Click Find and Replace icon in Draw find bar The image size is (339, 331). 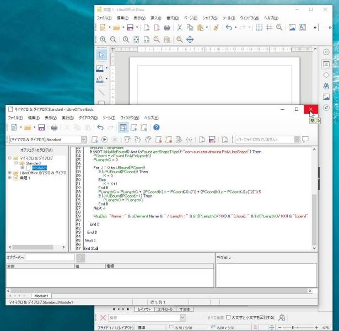[282, 318]
